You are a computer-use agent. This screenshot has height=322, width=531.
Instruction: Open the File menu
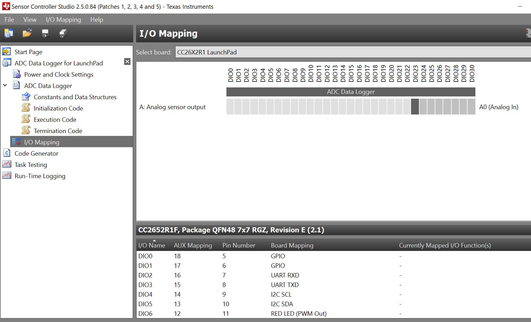[x=9, y=19]
